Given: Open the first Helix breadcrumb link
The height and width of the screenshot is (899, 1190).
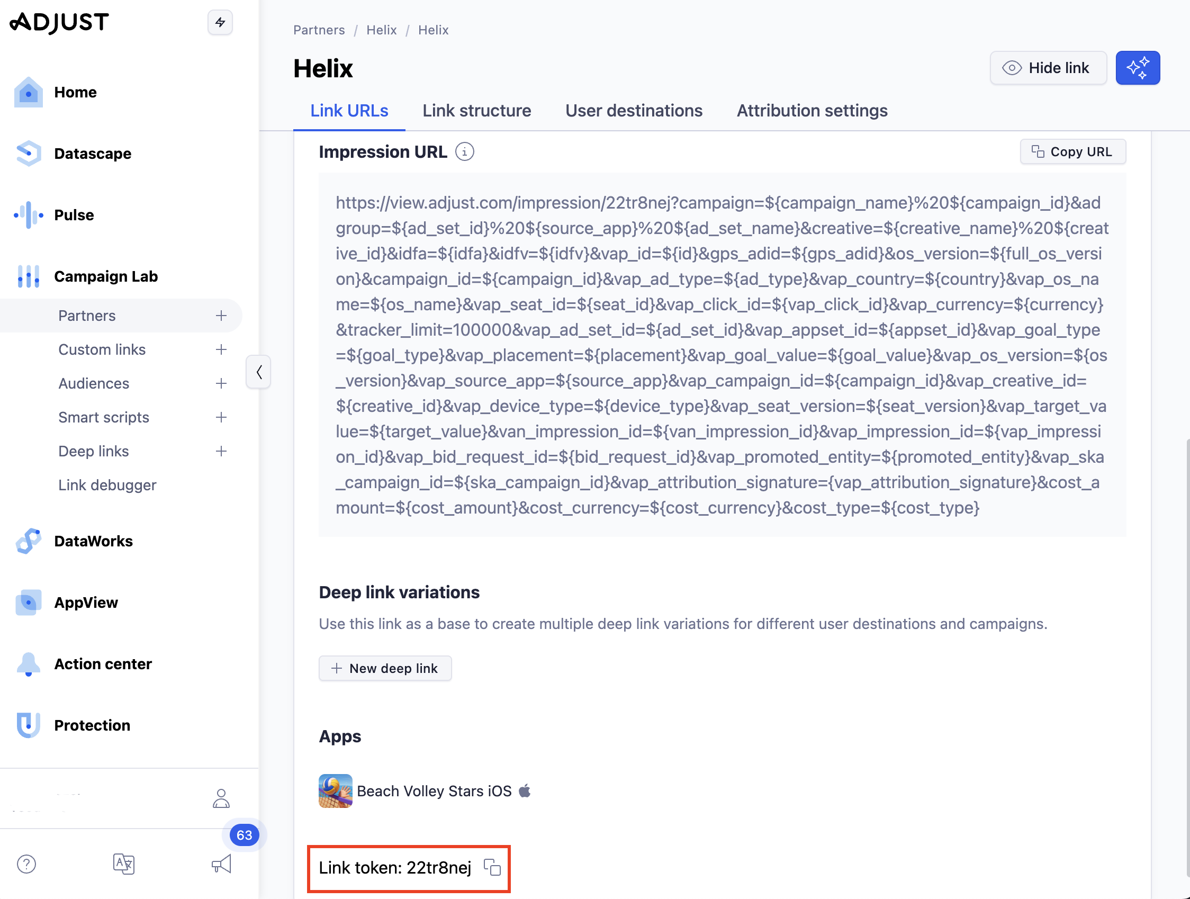Looking at the screenshot, I should pos(382,30).
